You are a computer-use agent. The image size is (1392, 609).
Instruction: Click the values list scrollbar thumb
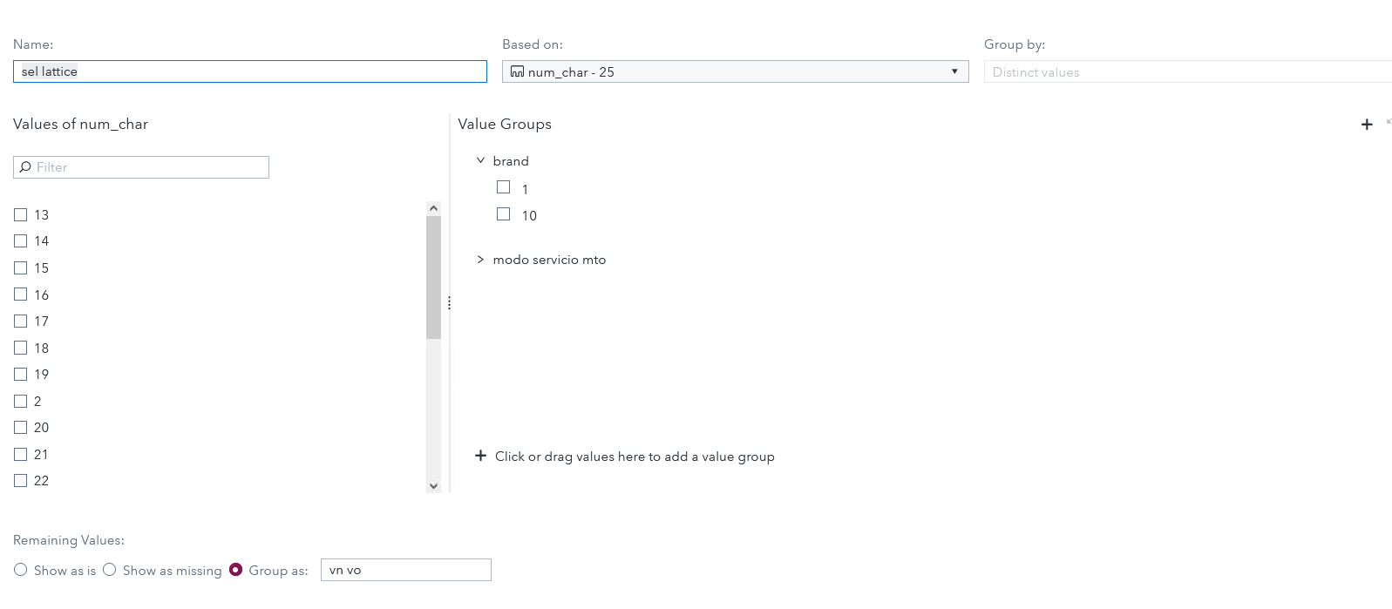click(x=433, y=277)
